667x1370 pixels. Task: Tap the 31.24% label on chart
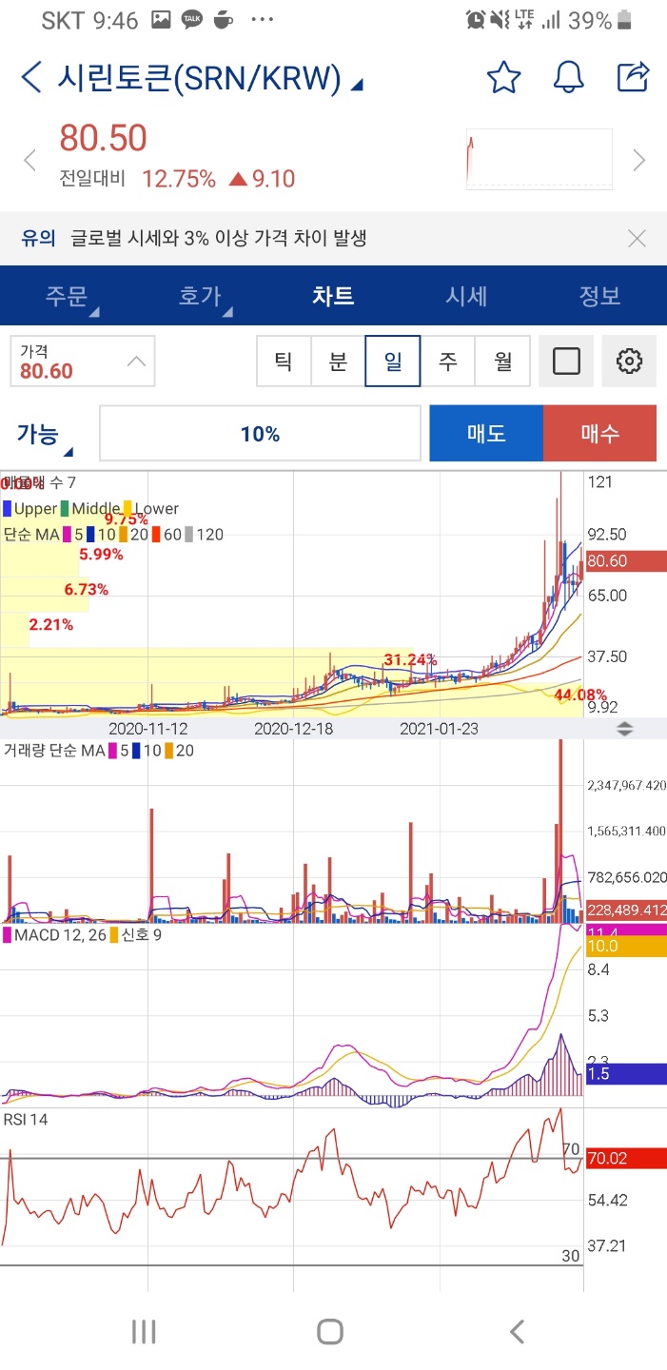coord(410,659)
